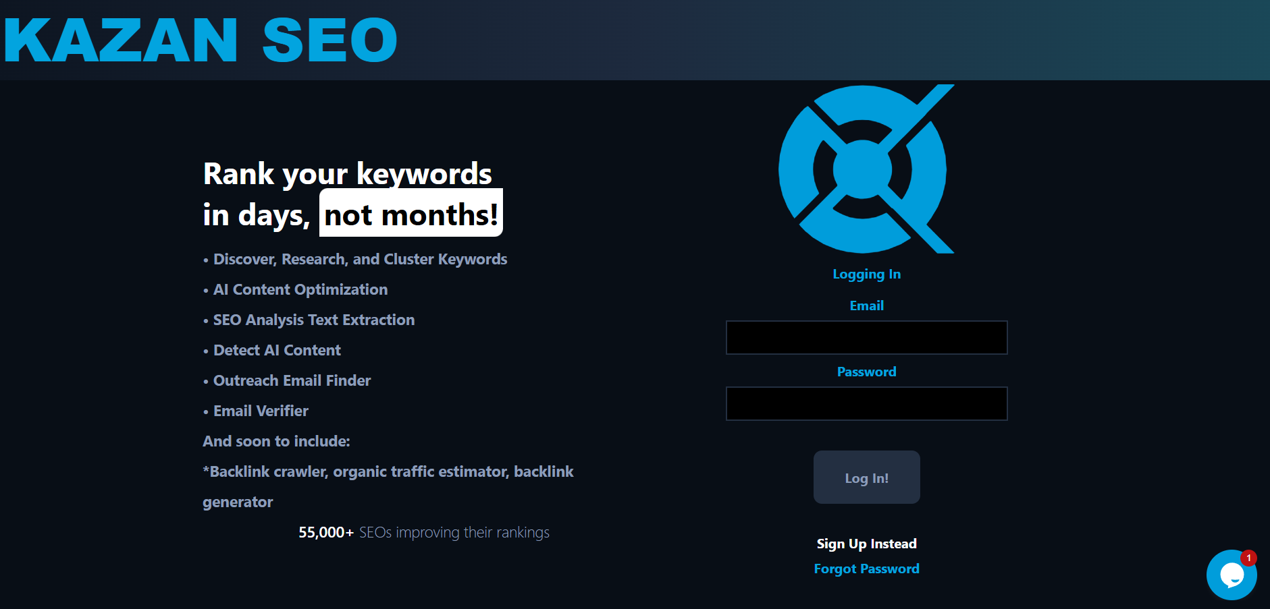This screenshot has width=1270, height=609.
Task: Click the Detect AI Content bullet
Action: coord(277,351)
